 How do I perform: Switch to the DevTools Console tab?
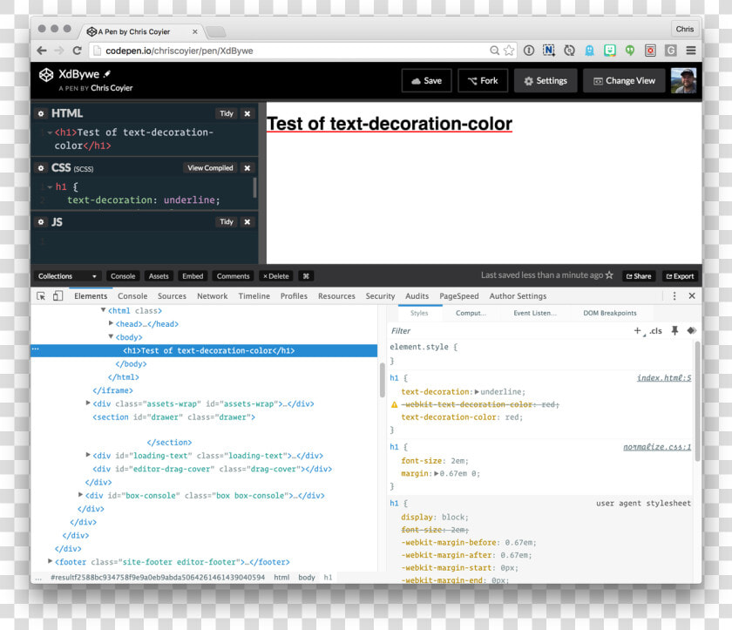[x=132, y=296]
